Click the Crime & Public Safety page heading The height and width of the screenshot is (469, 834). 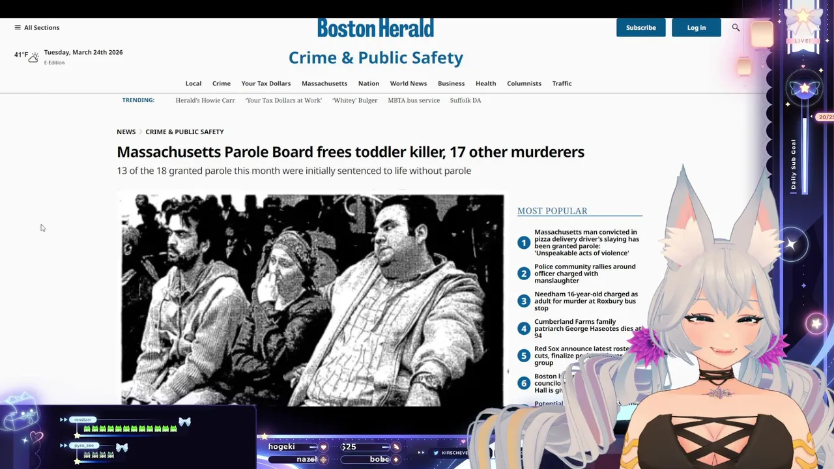(376, 57)
